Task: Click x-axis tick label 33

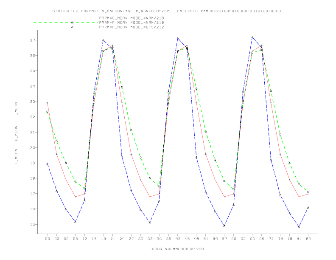Action: tap(150, 239)
